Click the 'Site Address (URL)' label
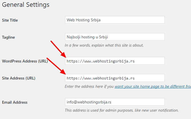 point(19,78)
